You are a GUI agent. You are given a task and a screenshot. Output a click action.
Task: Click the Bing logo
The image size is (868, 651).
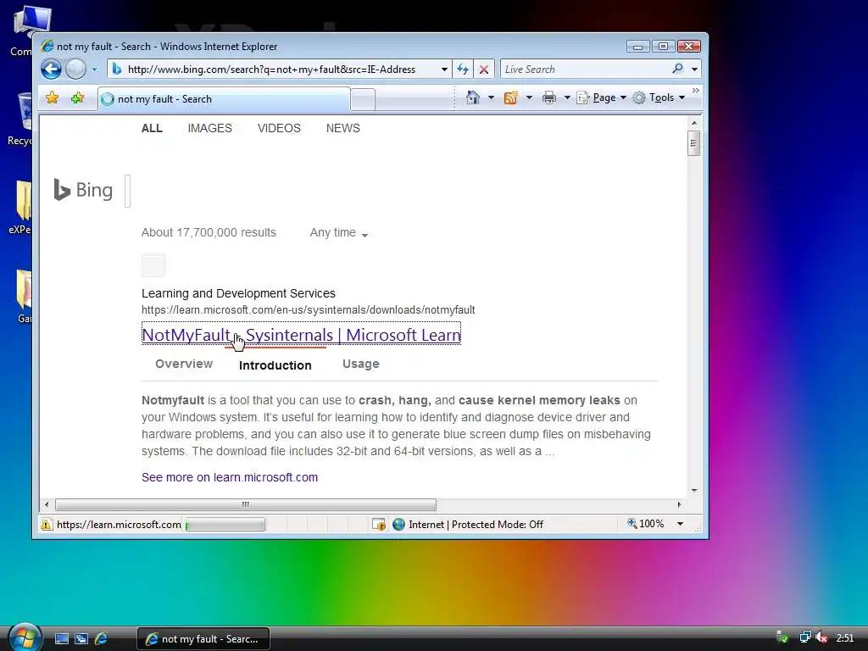click(x=83, y=190)
